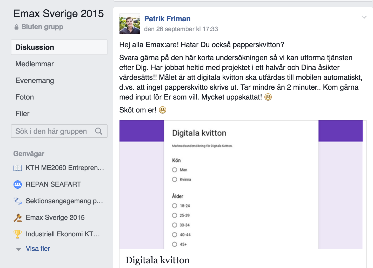Expand shortcuts with the Visa fler arrow

19,249
